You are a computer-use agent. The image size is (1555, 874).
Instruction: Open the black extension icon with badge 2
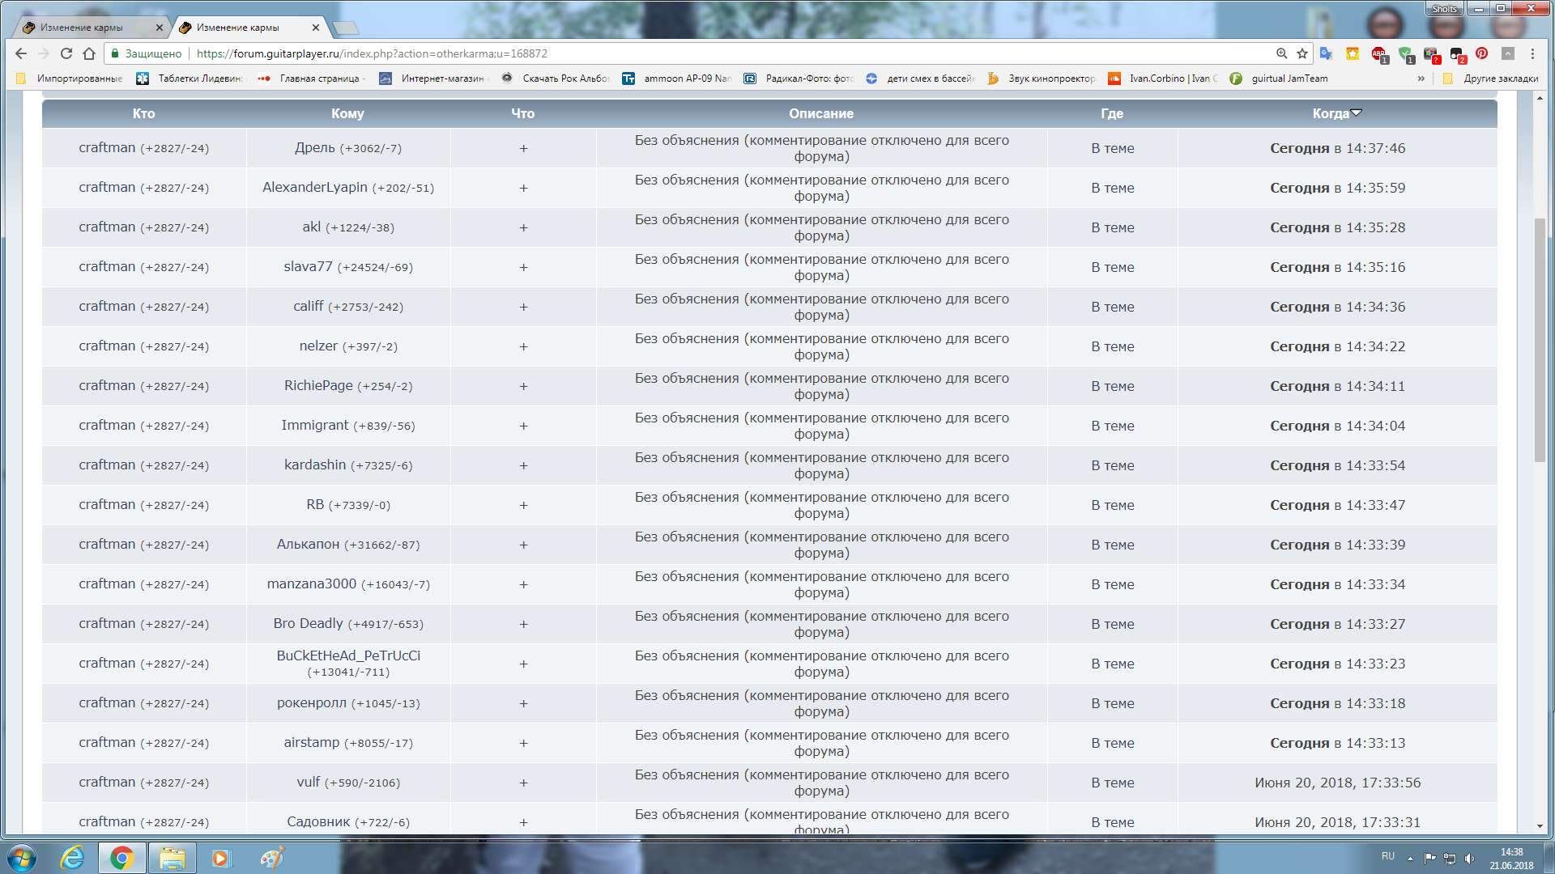(x=1458, y=54)
